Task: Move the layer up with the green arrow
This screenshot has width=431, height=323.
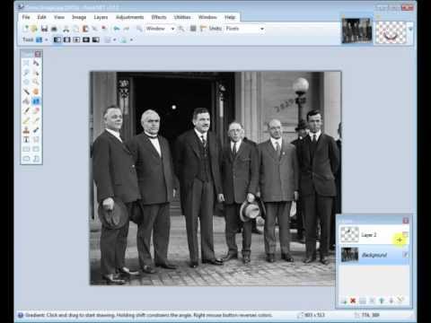Action: coord(382,301)
